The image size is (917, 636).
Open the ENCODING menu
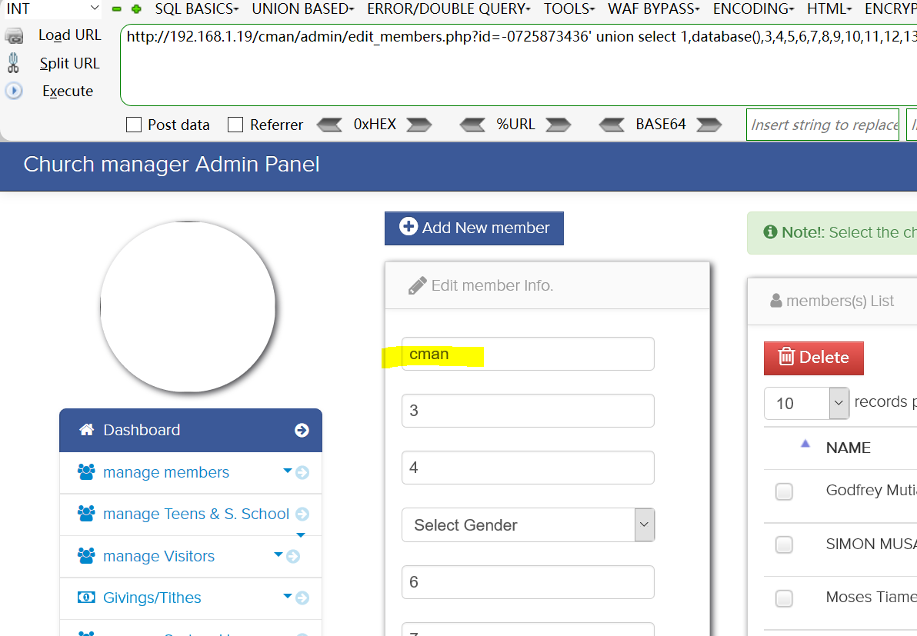[x=753, y=8]
